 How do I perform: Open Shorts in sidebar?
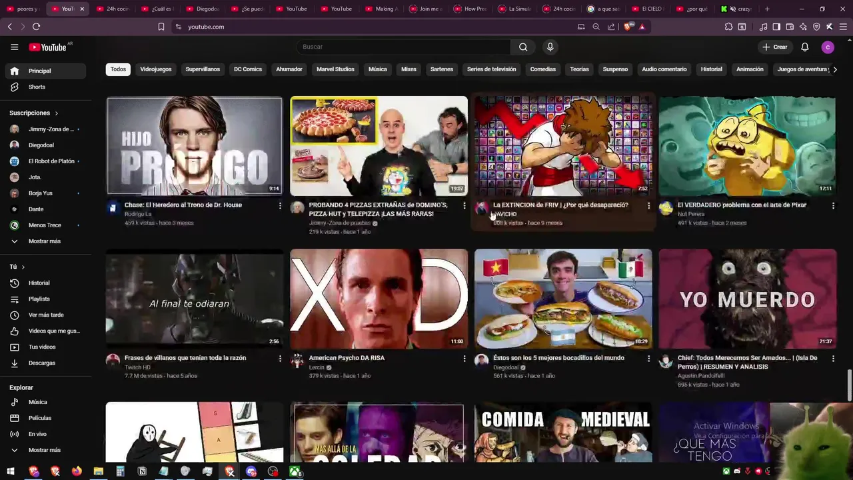click(x=46, y=87)
